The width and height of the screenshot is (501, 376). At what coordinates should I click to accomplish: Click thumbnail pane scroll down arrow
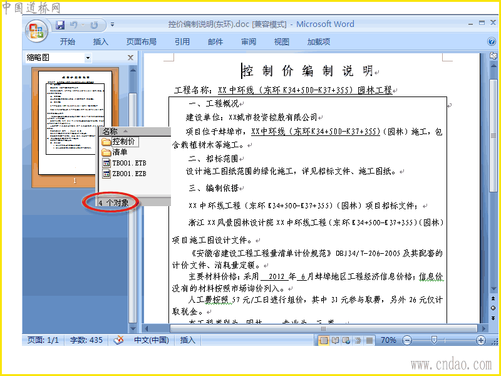[x=133, y=328]
